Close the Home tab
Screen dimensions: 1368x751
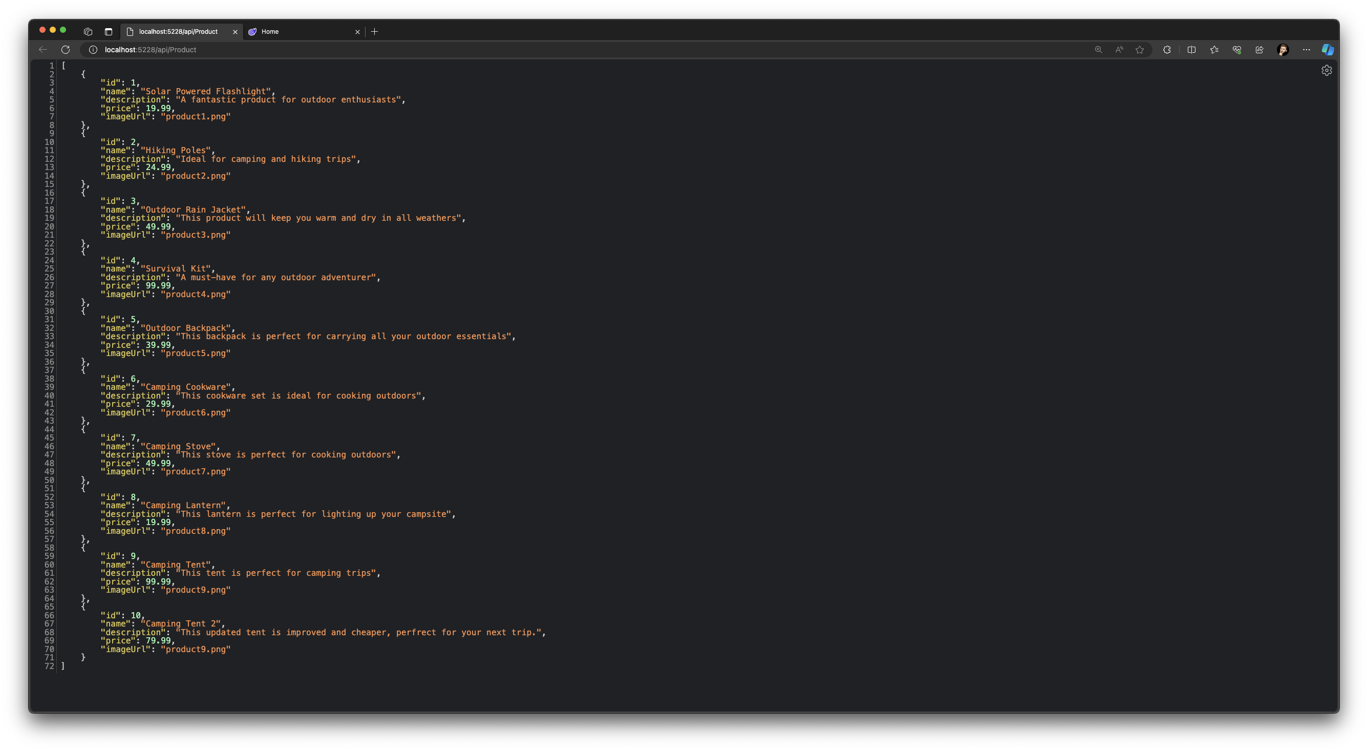point(357,32)
